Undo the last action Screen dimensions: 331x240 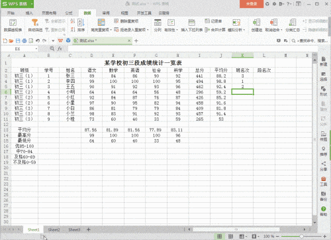[38, 40]
